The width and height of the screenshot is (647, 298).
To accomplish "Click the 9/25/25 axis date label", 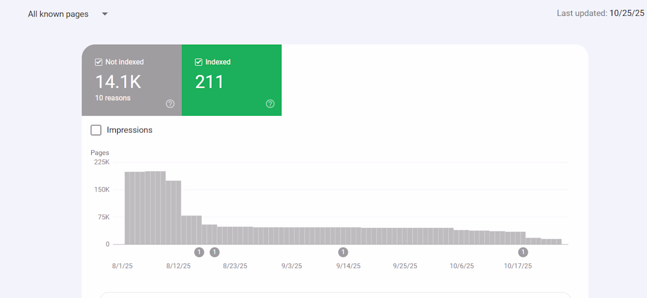I will 405,266.
